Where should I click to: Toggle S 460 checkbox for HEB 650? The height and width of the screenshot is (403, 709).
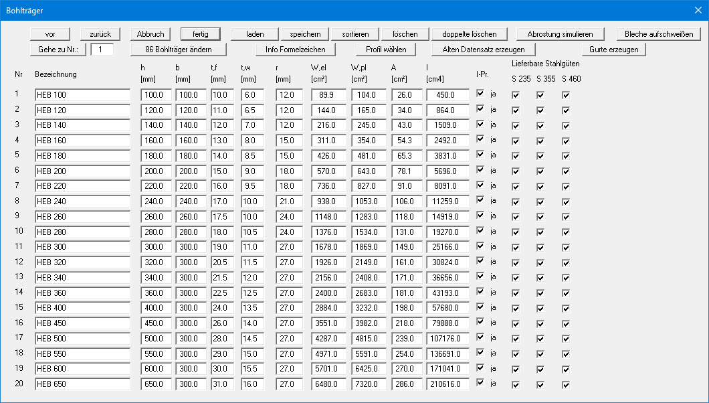pyautogui.click(x=566, y=385)
